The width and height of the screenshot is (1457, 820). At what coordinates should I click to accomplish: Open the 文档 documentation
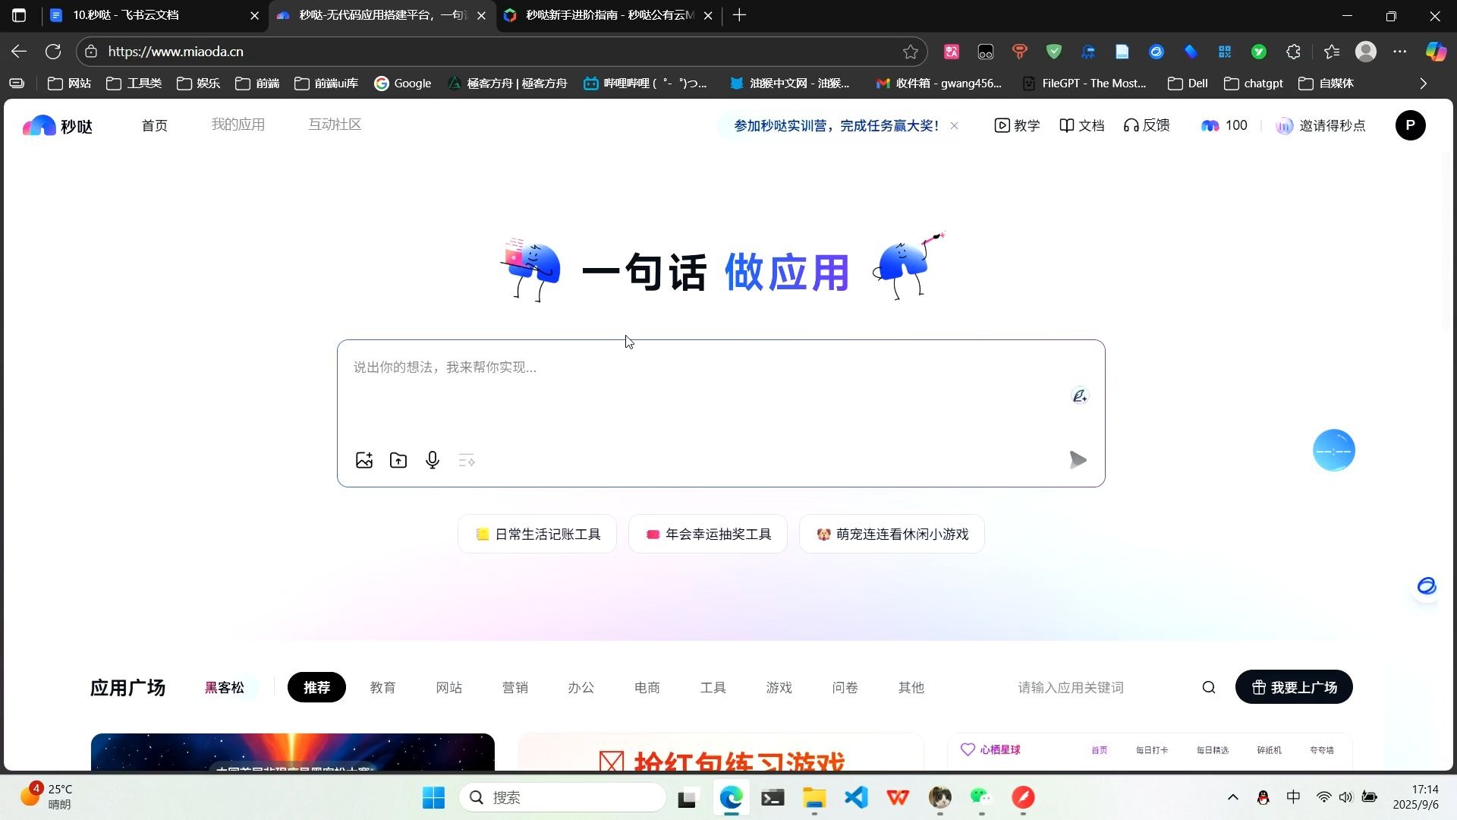pyautogui.click(x=1081, y=125)
